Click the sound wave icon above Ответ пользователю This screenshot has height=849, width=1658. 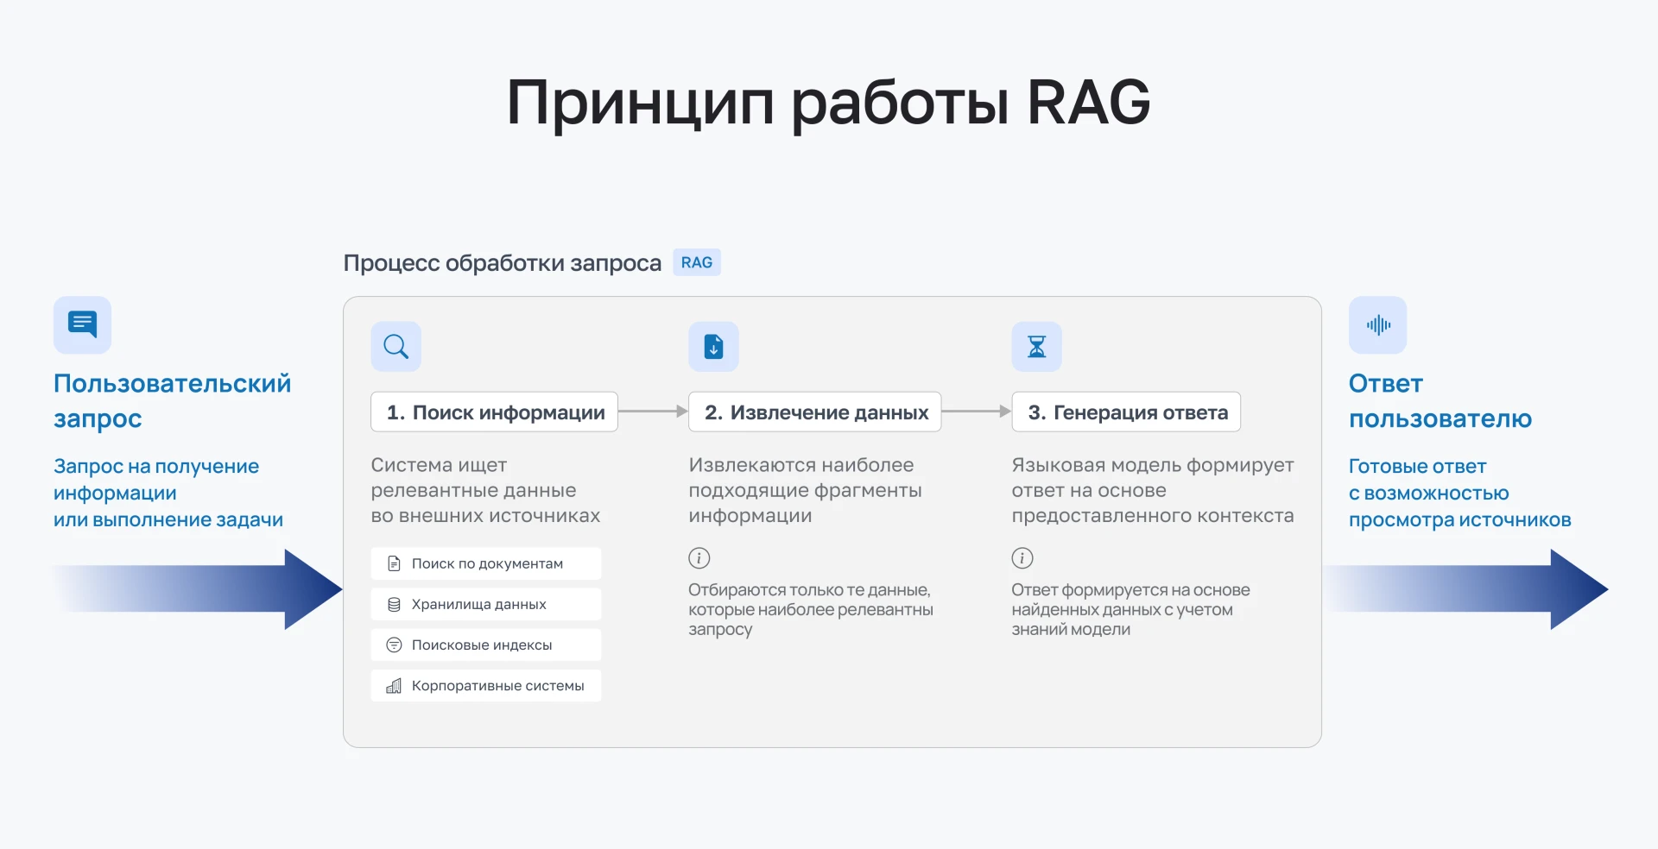1377,325
